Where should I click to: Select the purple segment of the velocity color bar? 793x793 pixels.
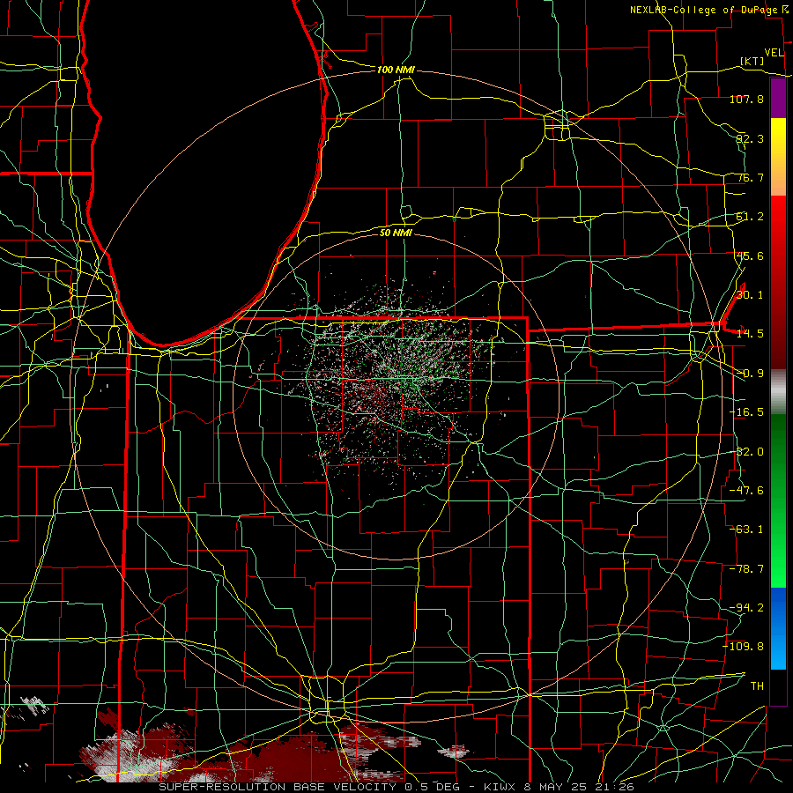click(778, 99)
